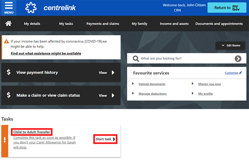The image size is (249, 161).
Task: Click View on Make a claim tile
Action: click(103, 96)
